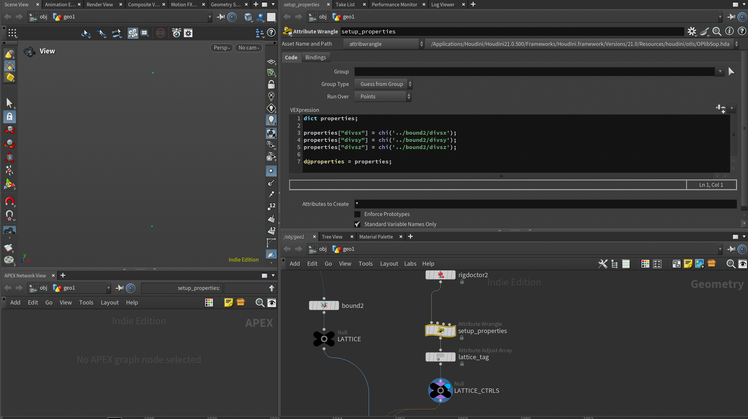
Task: Click the Attributes to Create field
Action: (x=545, y=204)
